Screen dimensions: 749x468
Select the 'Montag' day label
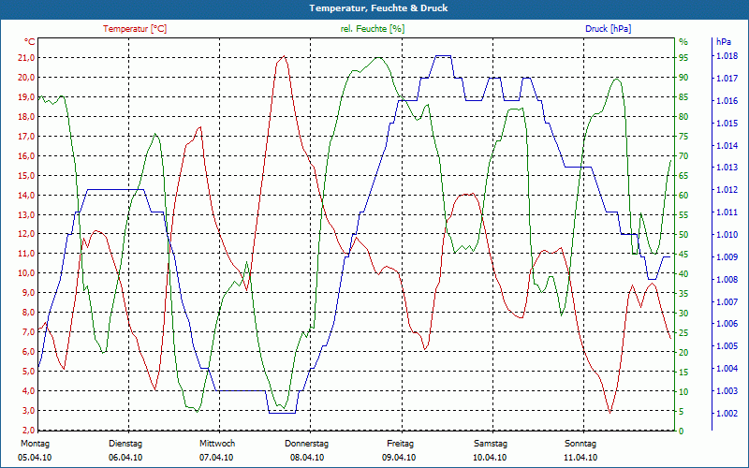[35, 444]
